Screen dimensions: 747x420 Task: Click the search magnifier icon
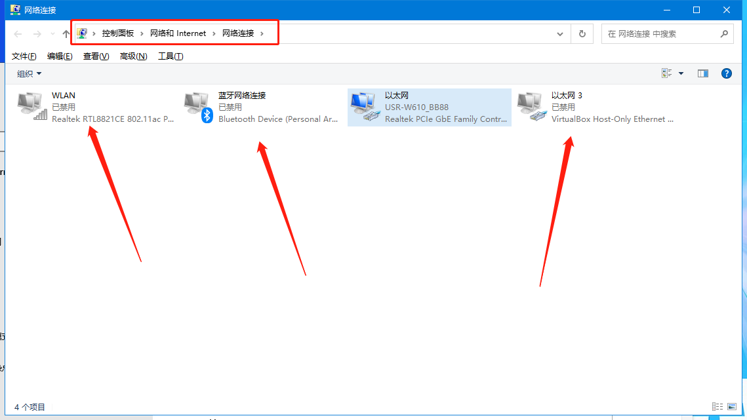coord(724,34)
